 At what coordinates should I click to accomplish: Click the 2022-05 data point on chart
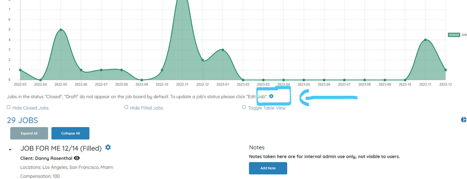[61, 30]
